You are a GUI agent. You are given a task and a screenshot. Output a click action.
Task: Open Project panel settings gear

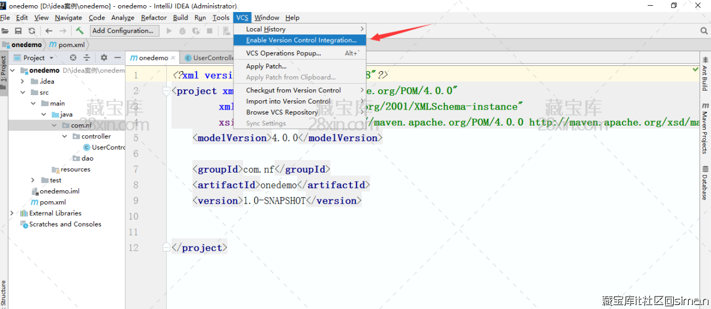tap(104, 58)
